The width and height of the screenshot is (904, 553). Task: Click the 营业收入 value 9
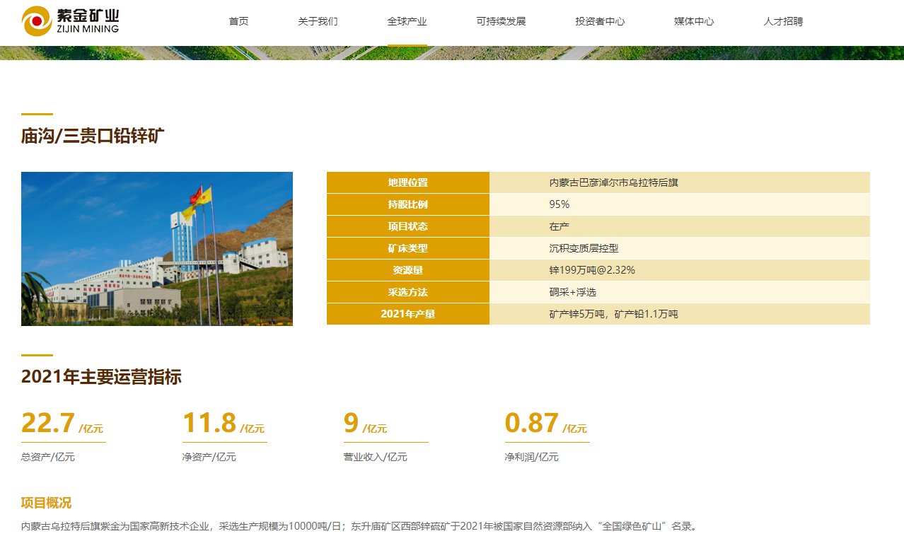click(352, 423)
